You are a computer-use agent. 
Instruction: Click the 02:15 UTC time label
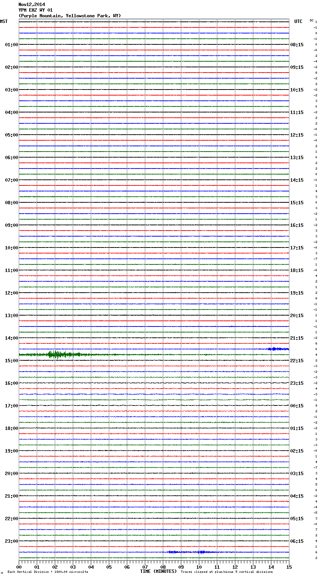(297, 451)
